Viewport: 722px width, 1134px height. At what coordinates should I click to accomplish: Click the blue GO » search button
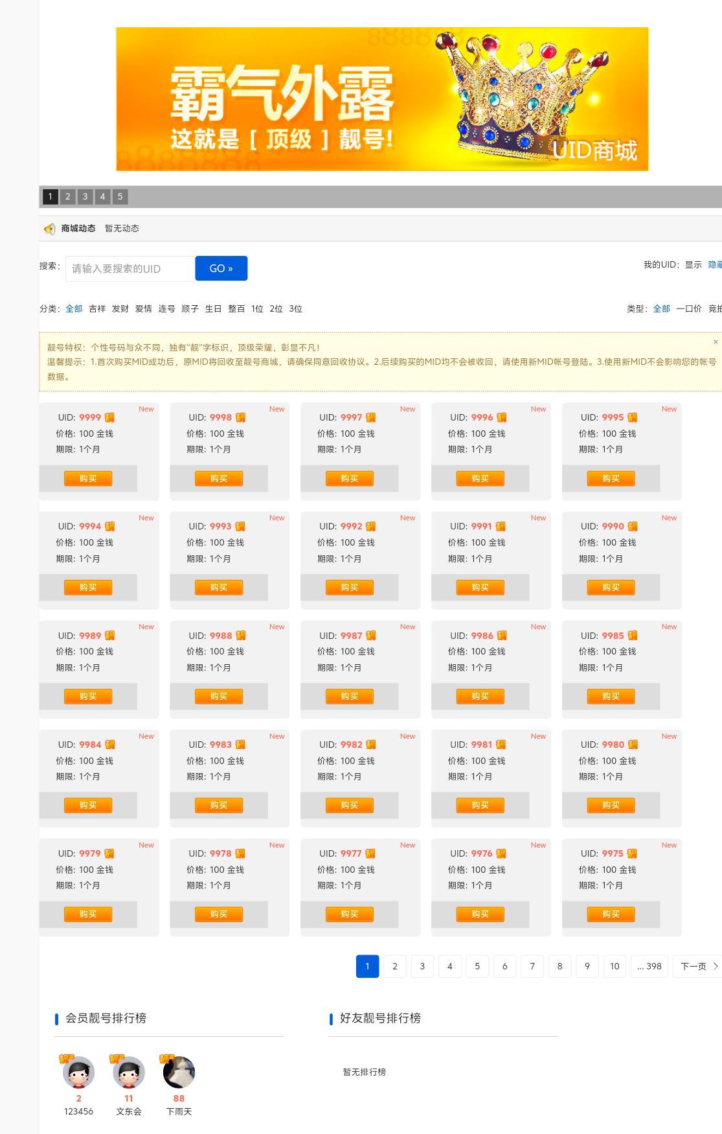point(221,268)
